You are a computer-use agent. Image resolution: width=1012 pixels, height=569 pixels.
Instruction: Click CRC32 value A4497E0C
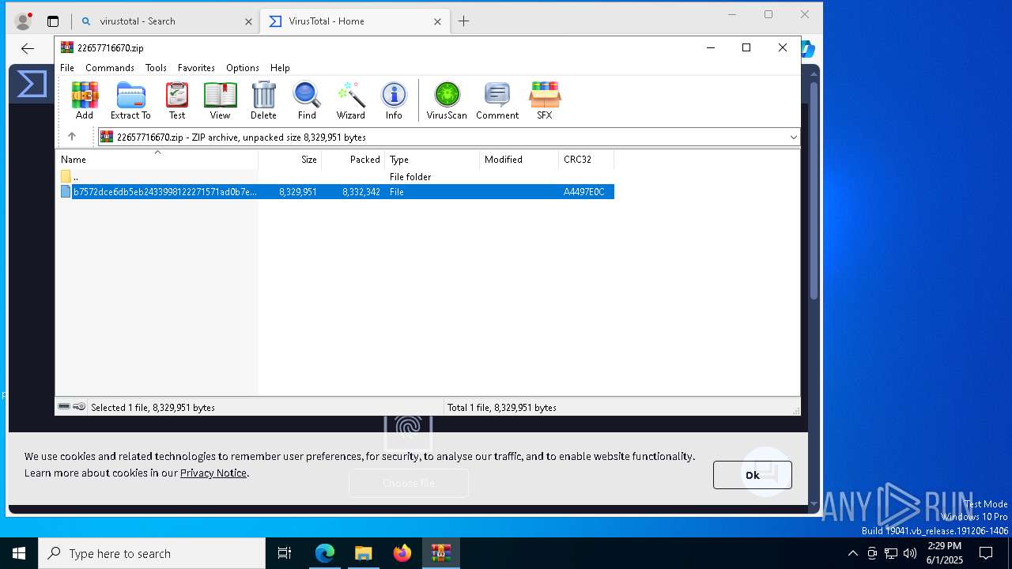click(583, 192)
